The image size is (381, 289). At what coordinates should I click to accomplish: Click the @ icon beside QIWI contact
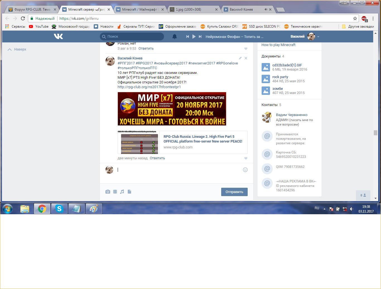(x=267, y=168)
